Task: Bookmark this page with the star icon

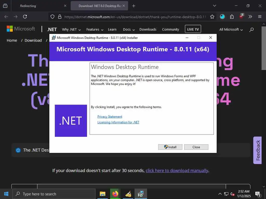Action: click(x=212, y=17)
